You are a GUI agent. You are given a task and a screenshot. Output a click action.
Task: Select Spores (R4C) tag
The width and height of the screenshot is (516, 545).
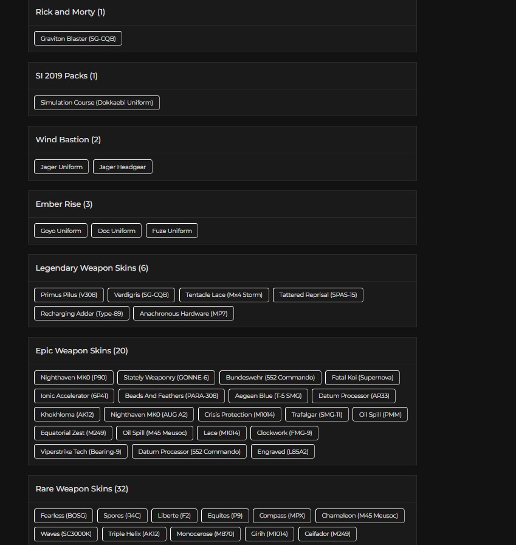(x=122, y=516)
